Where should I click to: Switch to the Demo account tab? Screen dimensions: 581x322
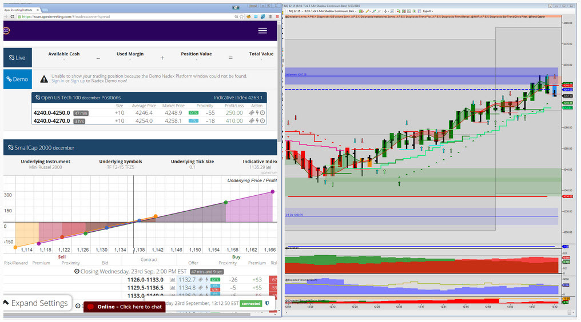(x=17, y=79)
